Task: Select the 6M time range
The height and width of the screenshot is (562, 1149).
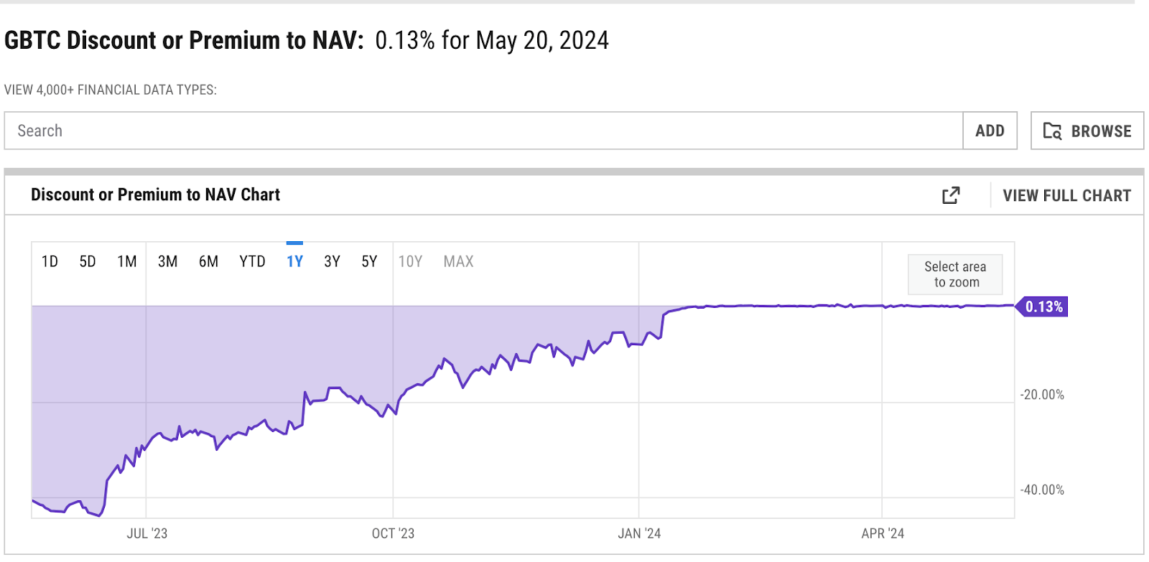Action: click(209, 261)
